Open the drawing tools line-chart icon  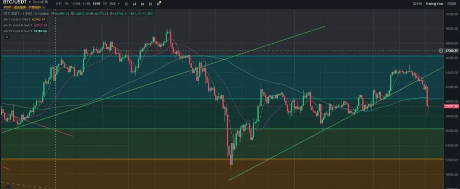126,4
